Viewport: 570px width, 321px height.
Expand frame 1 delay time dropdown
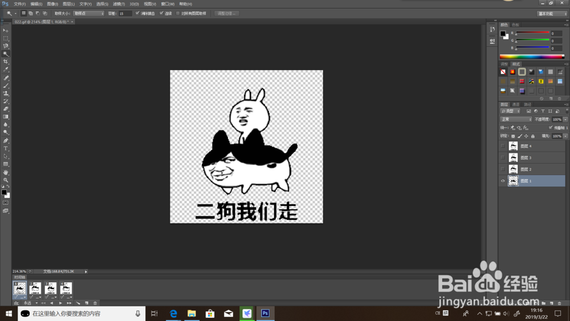(23, 298)
